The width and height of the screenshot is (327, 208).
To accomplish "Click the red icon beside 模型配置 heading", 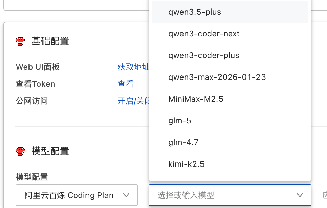I will click(x=20, y=151).
